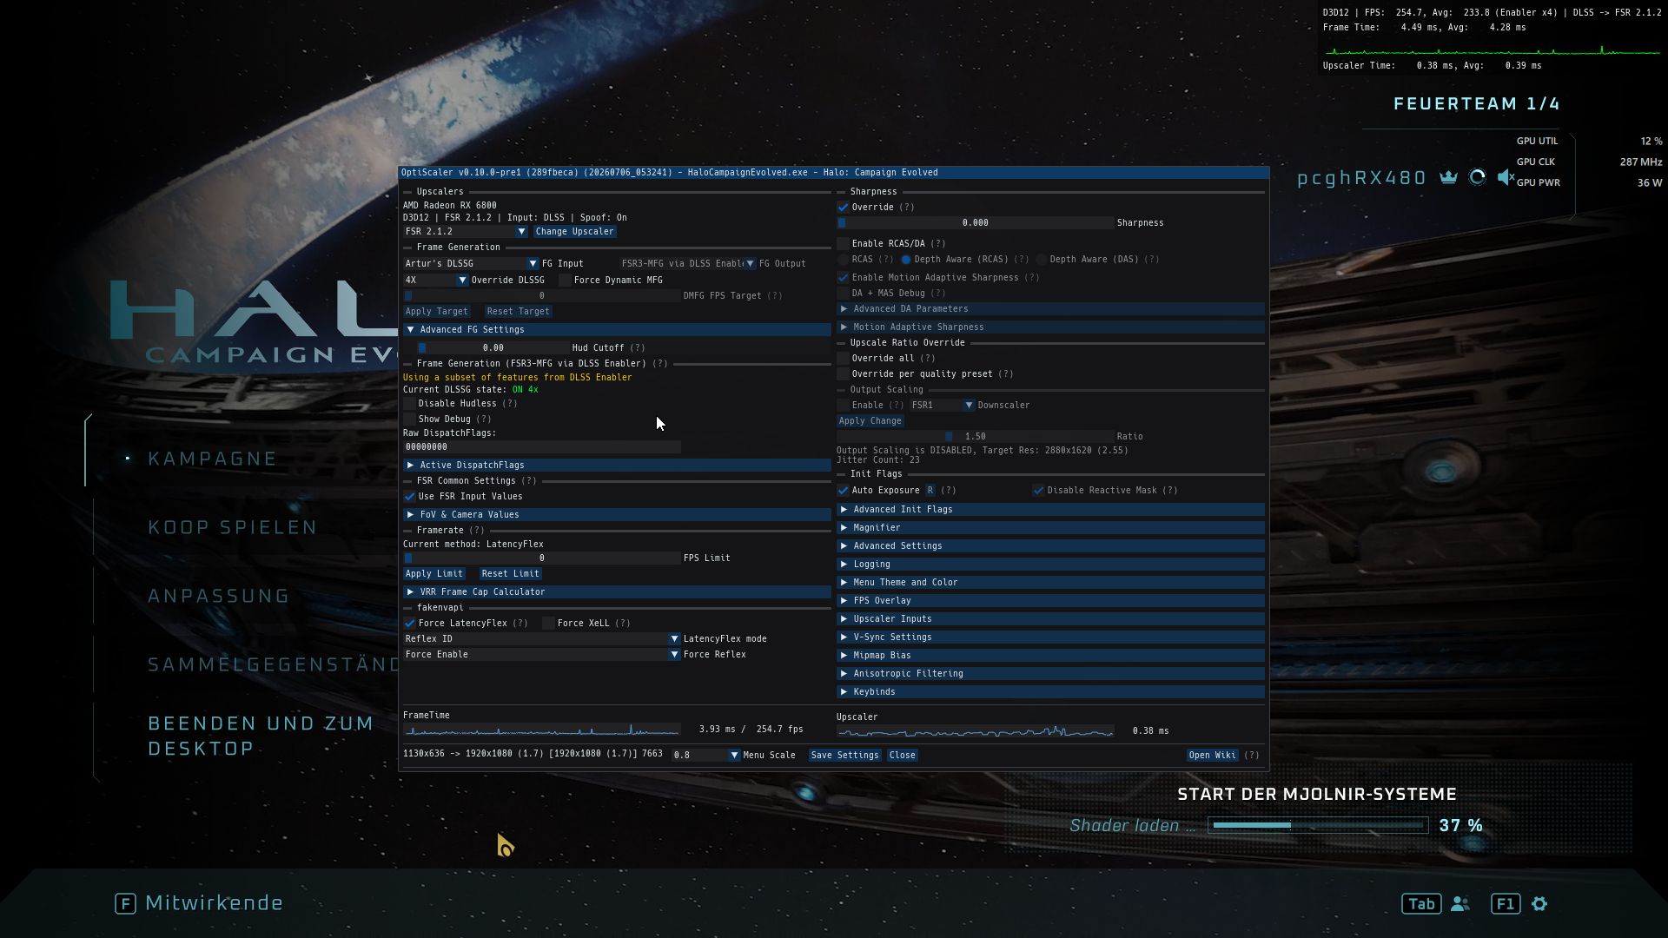Click the FPS Limit slider field
1668x938 pixels.
pos(541,558)
